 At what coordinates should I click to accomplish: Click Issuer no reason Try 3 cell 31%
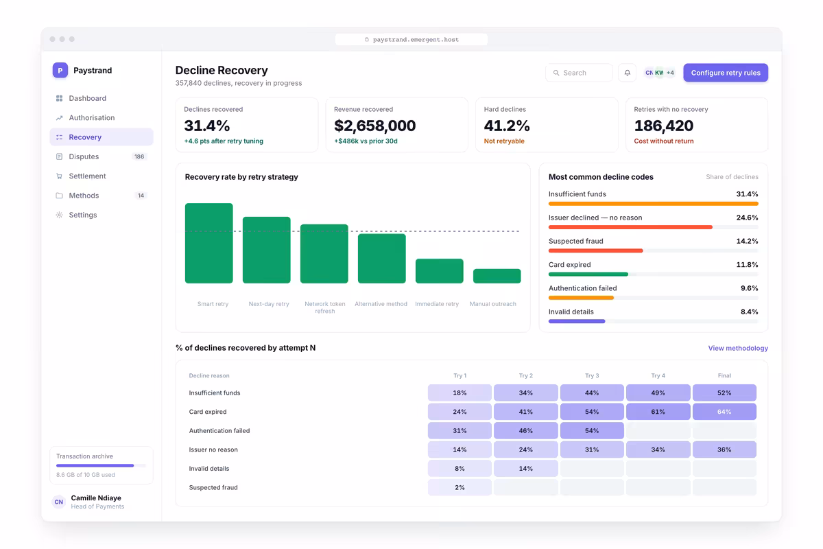click(592, 449)
